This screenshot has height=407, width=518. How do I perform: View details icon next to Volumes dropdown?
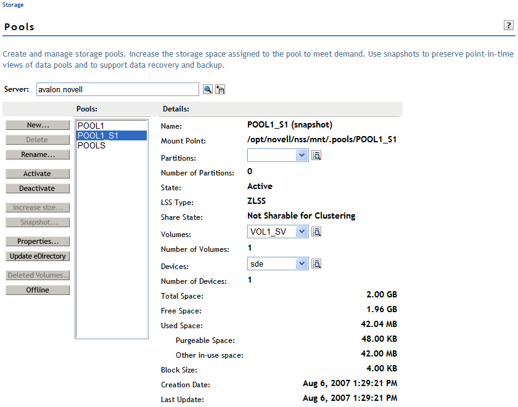pyautogui.click(x=316, y=232)
